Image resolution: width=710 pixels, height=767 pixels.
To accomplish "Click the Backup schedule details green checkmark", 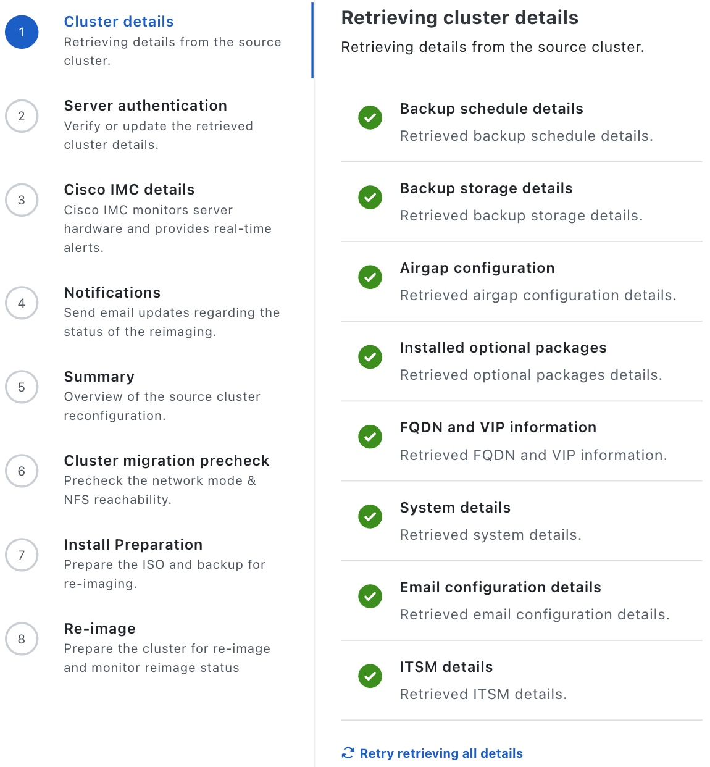I will [370, 117].
